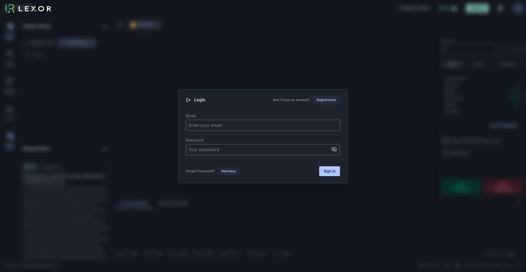The height and width of the screenshot is (272, 526).
Task: Click the Login header icon
Action: point(188,100)
